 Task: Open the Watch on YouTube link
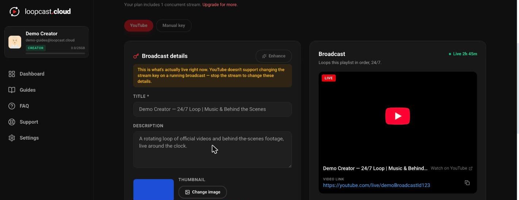451,168
